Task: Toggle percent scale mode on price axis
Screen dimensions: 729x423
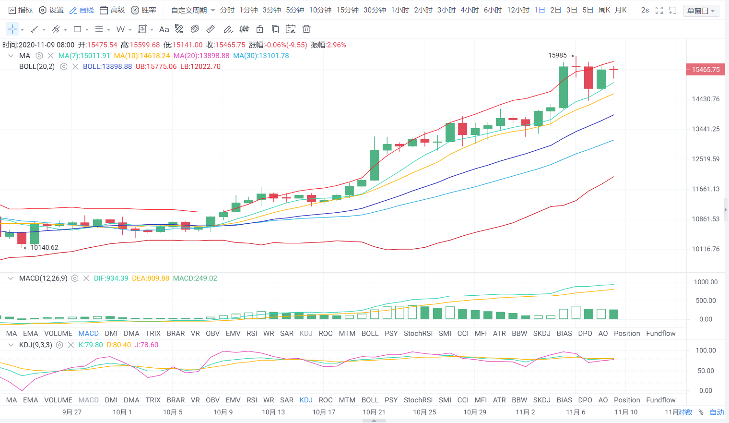Action: tap(701, 412)
